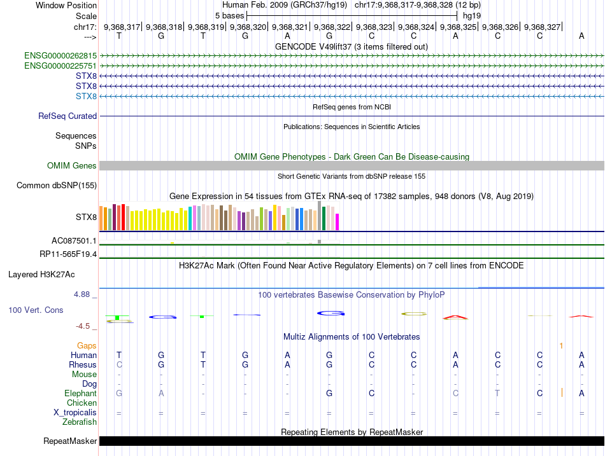Screen dimensions: 605x456
Task: Select the AC087501.1 expression track label
Action: [74, 241]
